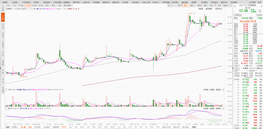The image size is (263, 129).
Task: Open 设置均线 dropdown
Action: 219,9
